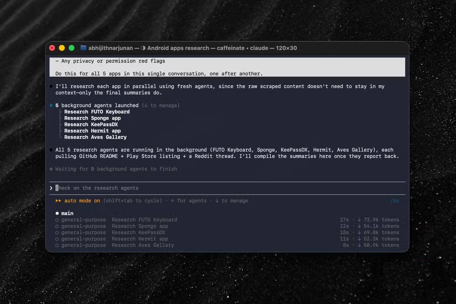Click the down-arrow icon beside "69.8k tokens"
Screen dimensions: 456x304
tap(359, 232)
